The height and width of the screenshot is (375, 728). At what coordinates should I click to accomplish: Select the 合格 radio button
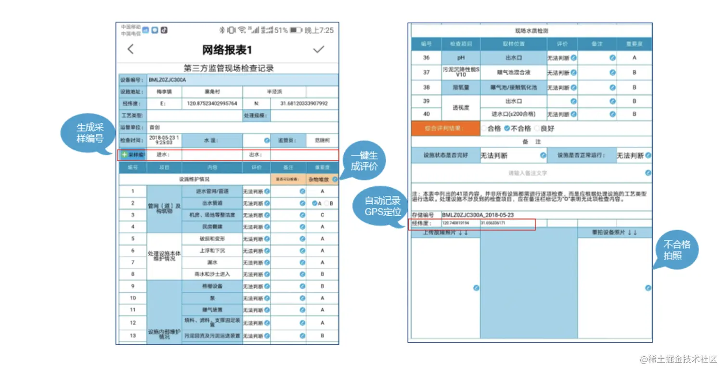click(x=484, y=127)
